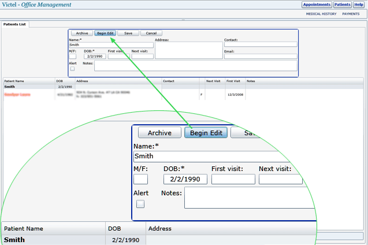Click the First Visit column header
Image resolution: width=368 pixels, height=245 pixels.
click(235, 81)
